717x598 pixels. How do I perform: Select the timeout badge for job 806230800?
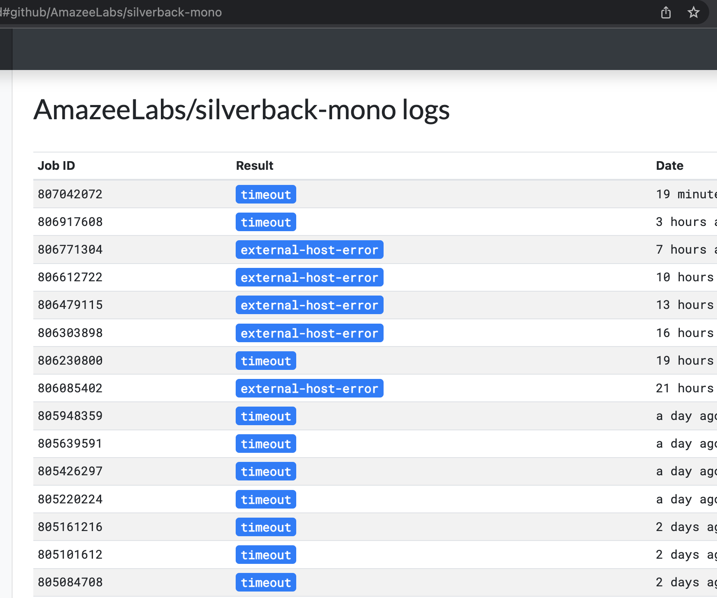click(x=266, y=360)
